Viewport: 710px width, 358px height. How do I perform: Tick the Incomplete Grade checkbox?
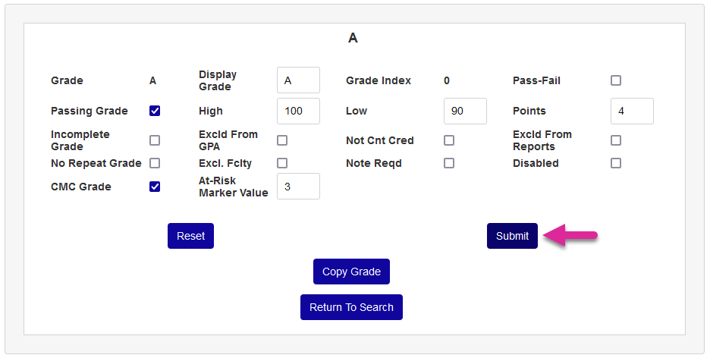tap(155, 140)
